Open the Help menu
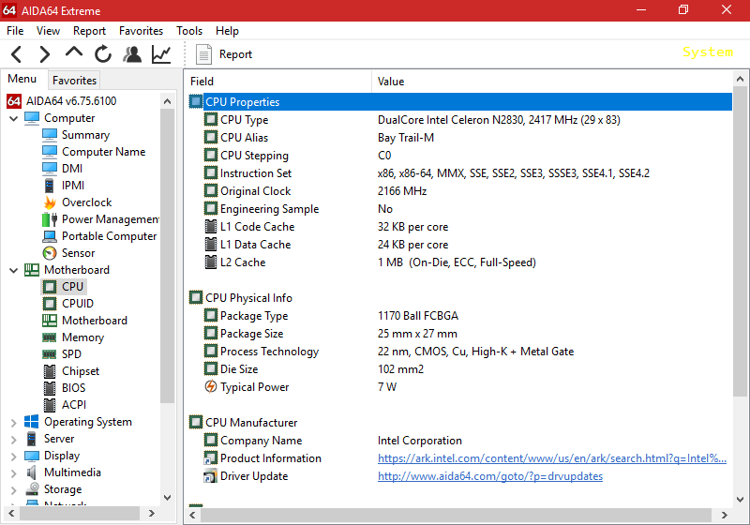This screenshot has width=750, height=525. [227, 31]
